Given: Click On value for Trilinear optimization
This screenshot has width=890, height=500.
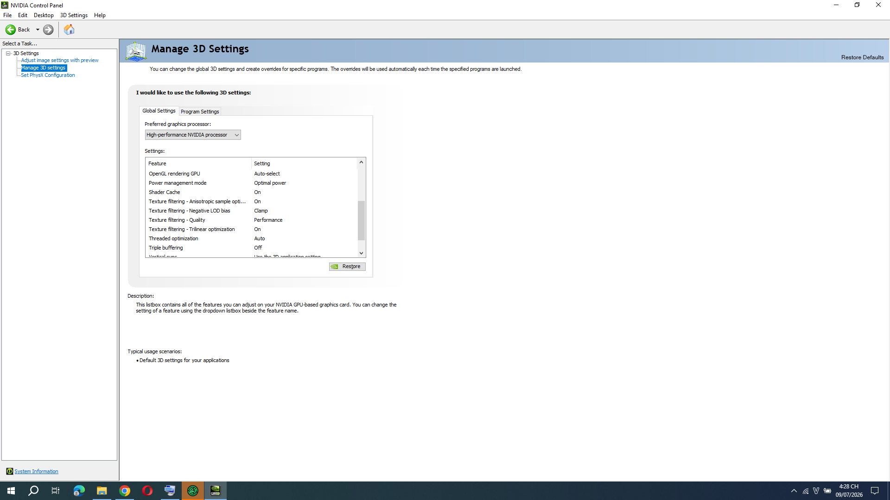Looking at the screenshot, I should (x=257, y=229).
